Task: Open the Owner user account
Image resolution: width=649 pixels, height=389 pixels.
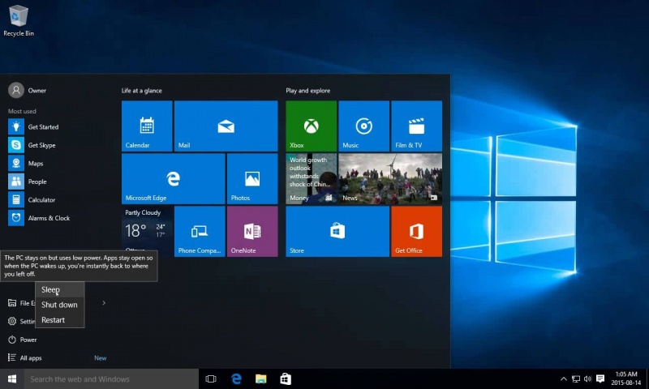Action: click(x=28, y=90)
